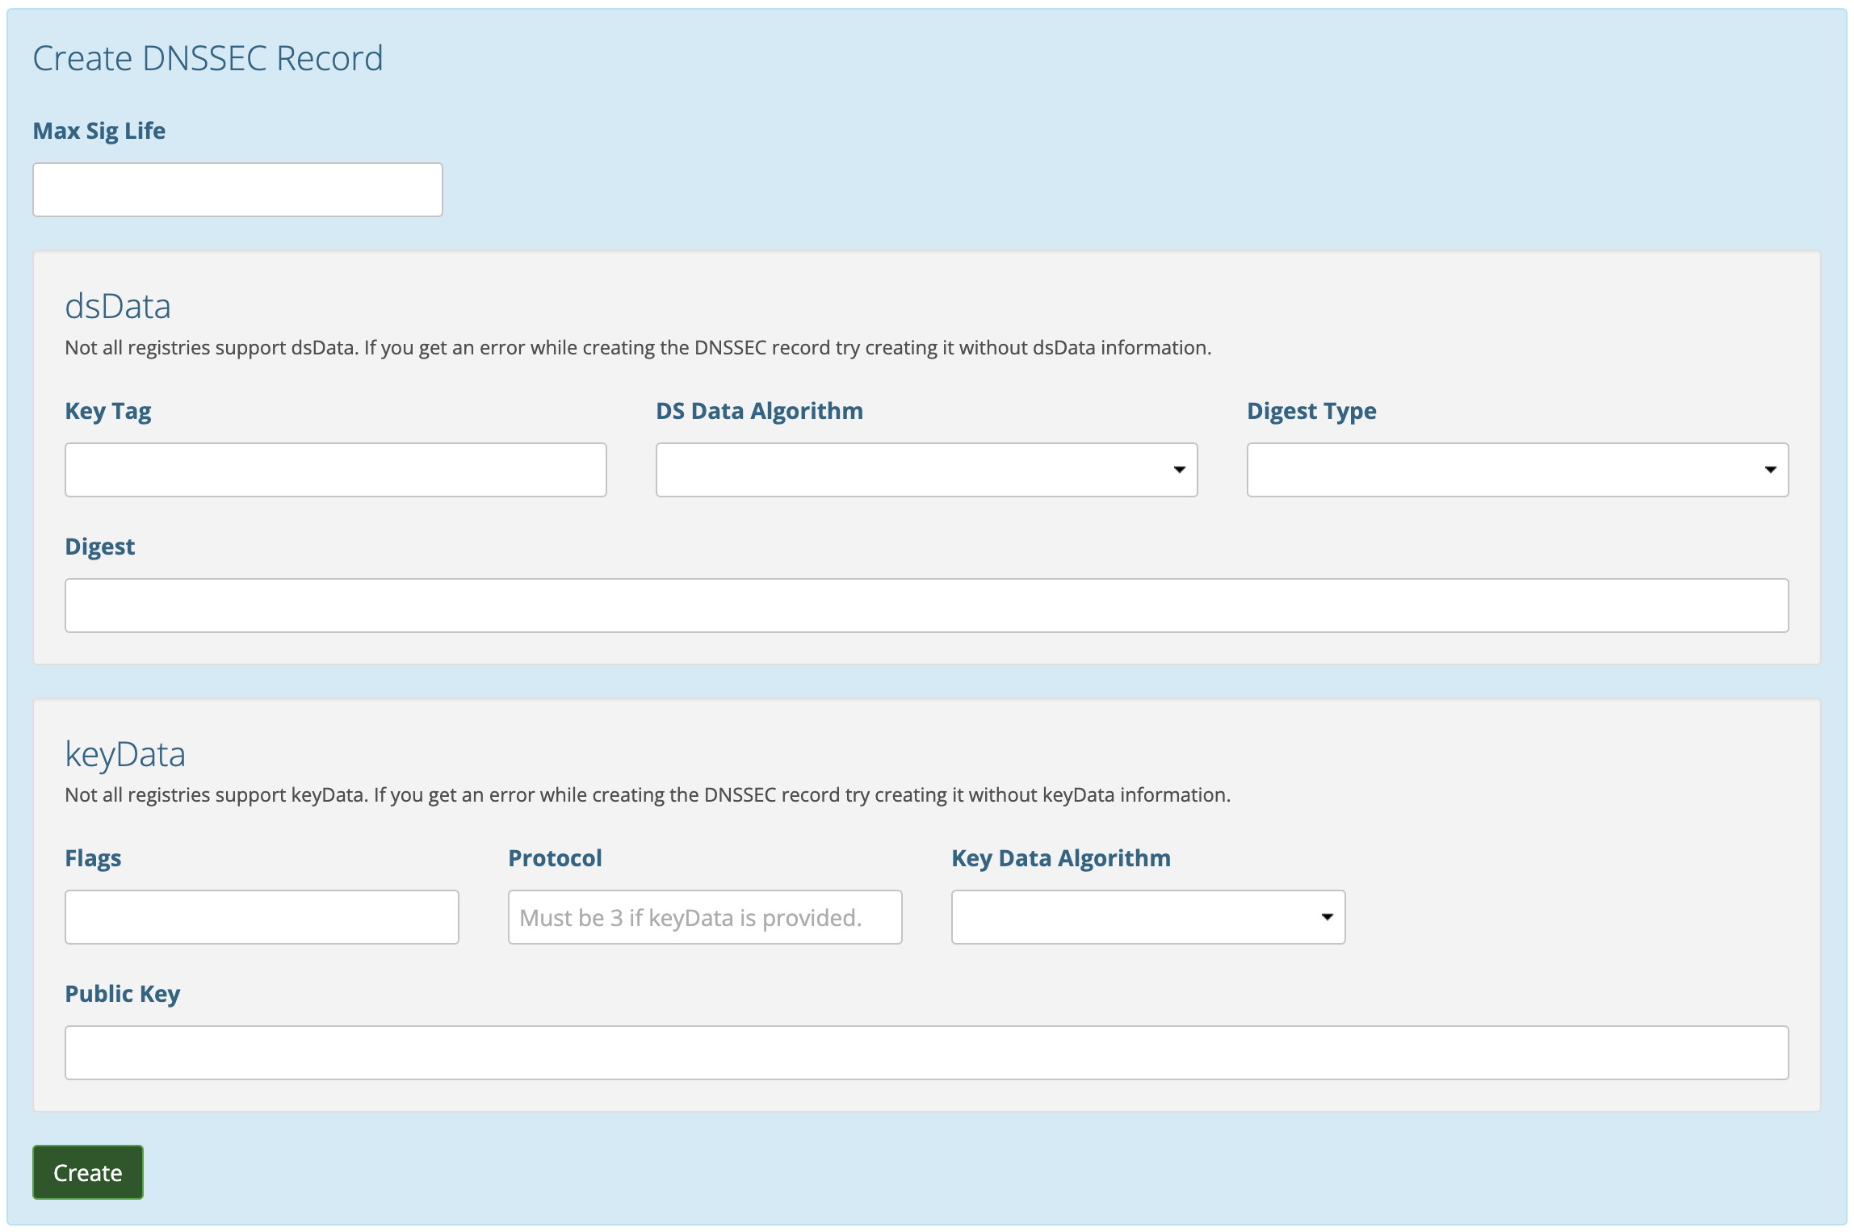Expand the Digest Type dropdown

point(1516,470)
